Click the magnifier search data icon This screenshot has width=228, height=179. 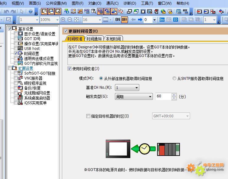(93, 11)
